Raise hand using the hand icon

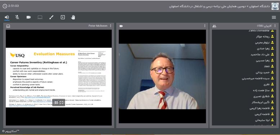(73, 17)
